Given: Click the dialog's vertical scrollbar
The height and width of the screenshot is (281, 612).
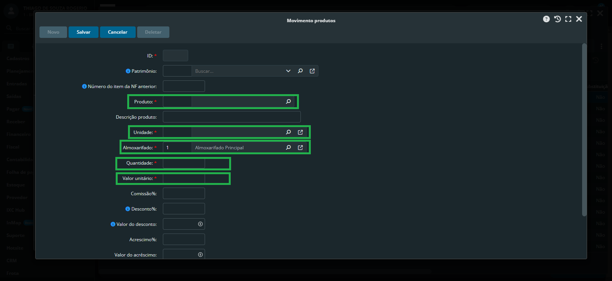Looking at the screenshot, I should [x=584, y=130].
